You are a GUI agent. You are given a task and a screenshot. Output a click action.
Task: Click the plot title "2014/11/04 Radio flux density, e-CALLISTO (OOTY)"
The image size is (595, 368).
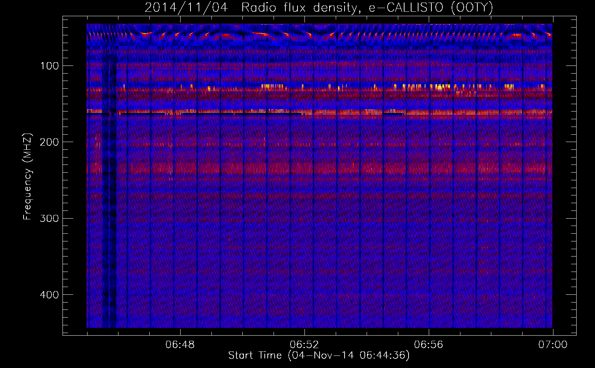(x=319, y=7)
